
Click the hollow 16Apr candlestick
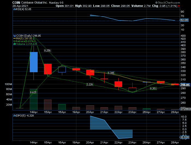pyautogui.click(x=62, y=69)
